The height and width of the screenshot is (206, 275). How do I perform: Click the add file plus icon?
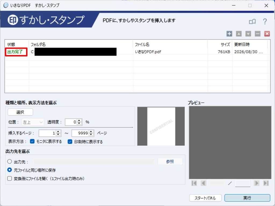229,34
